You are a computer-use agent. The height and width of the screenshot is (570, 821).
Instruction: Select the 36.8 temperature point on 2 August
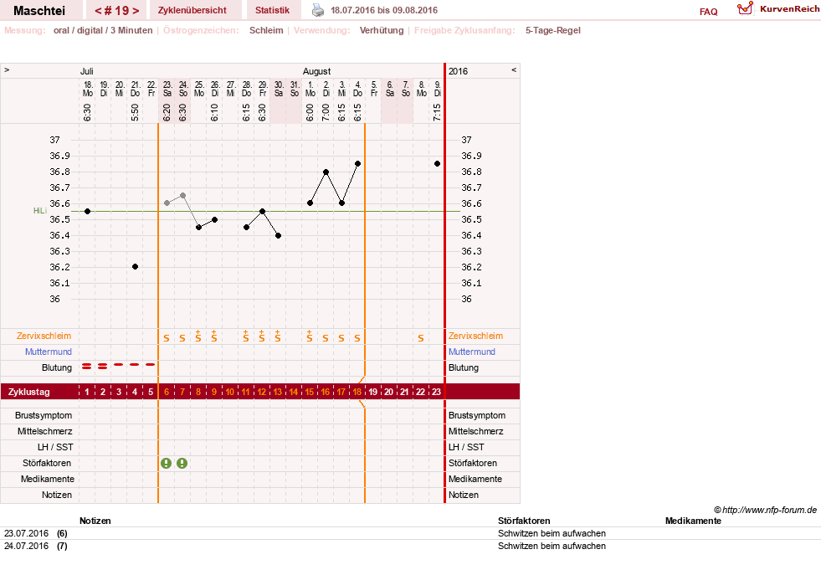click(326, 172)
